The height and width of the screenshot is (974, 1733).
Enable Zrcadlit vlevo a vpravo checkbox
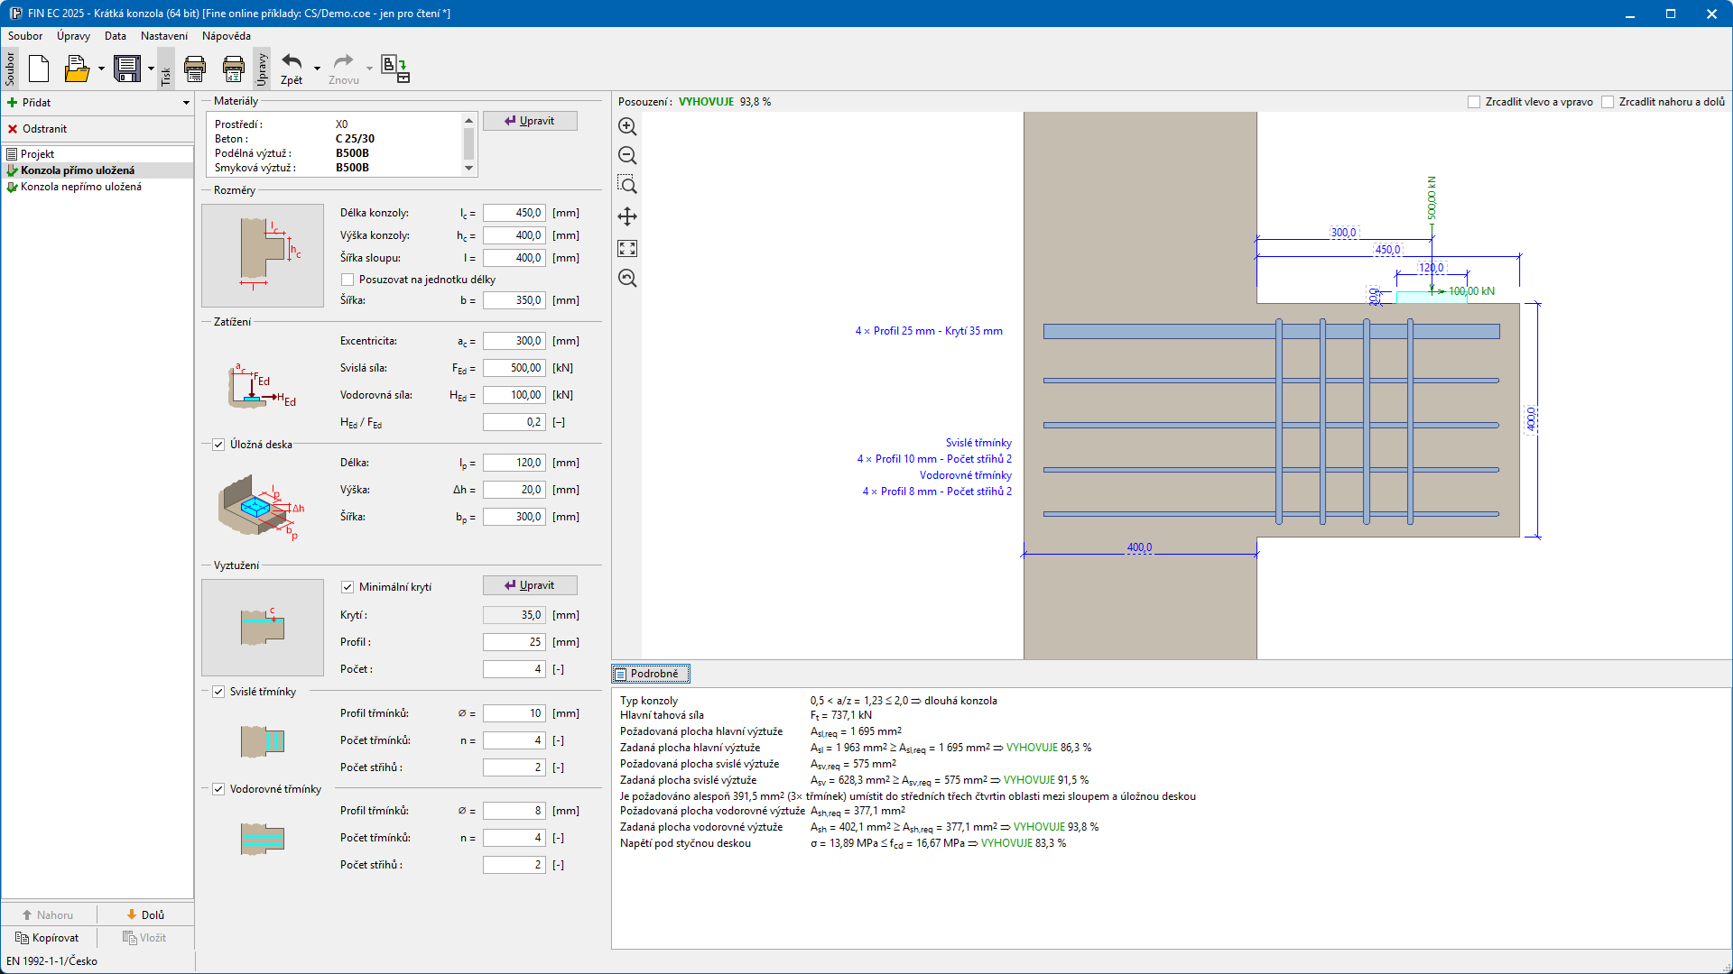coord(1474,102)
